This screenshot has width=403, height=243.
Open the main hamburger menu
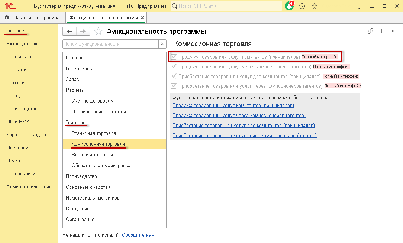pos(24,6)
